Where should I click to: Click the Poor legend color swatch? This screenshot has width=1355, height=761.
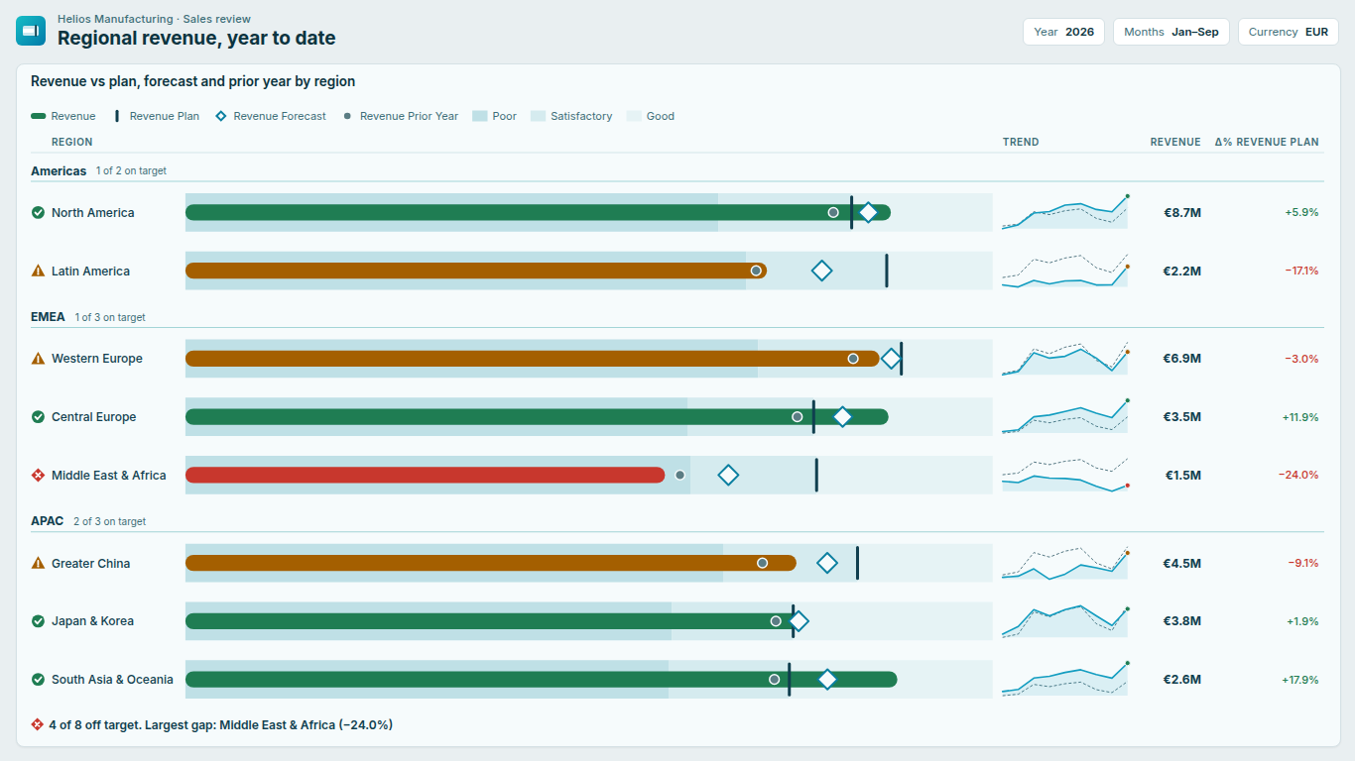pos(480,116)
